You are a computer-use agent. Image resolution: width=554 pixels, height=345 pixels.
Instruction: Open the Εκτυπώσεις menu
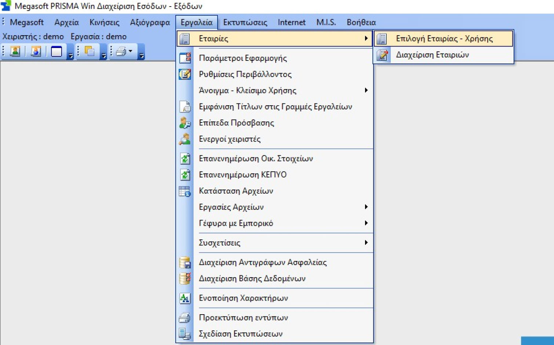[x=245, y=23]
